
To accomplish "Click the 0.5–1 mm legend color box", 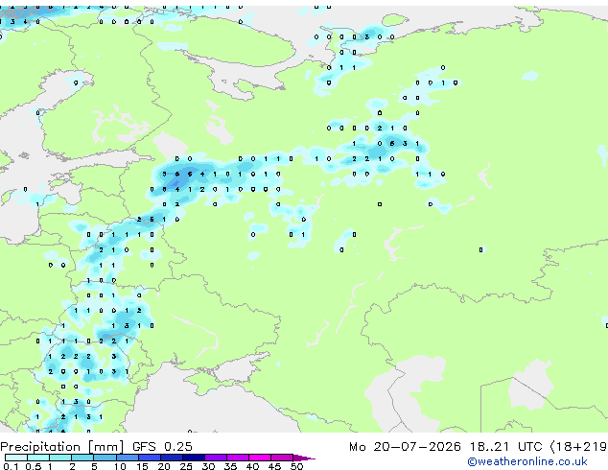I will 38,458.
